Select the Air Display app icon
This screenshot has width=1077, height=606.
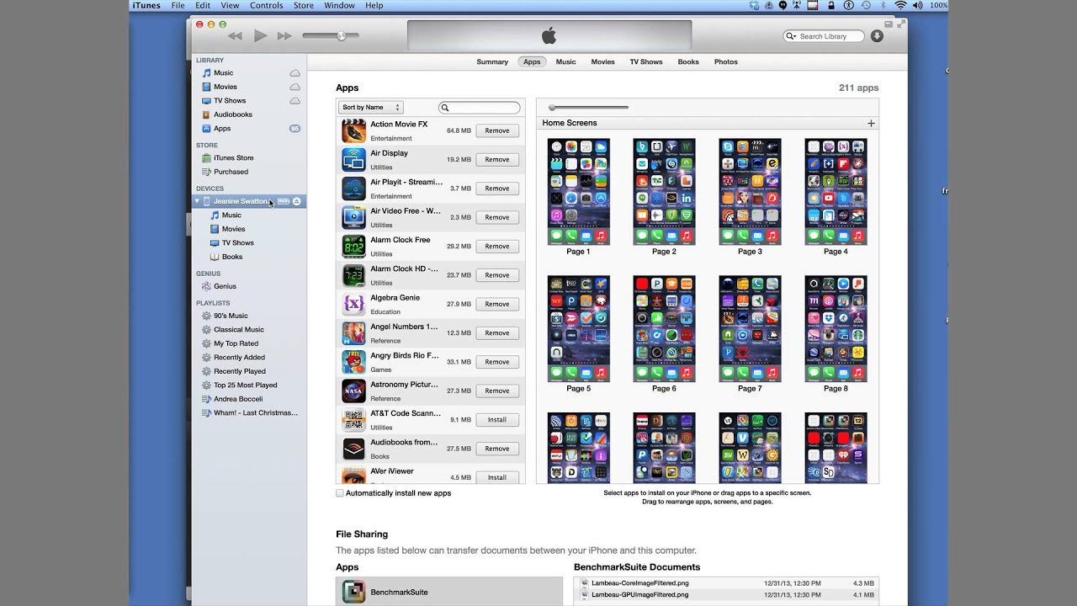[x=353, y=159]
